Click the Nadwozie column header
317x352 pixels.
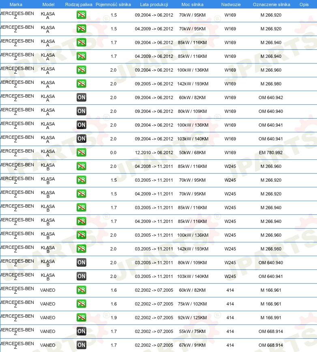click(x=231, y=4)
